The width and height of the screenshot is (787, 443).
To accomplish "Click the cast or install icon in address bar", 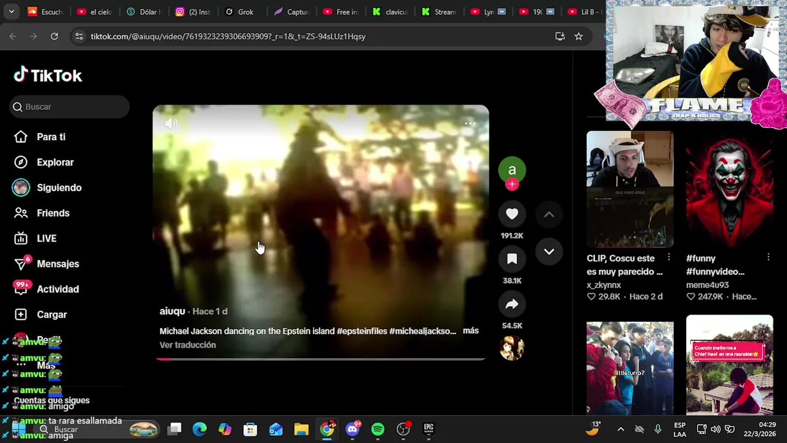I will coord(560,36).
